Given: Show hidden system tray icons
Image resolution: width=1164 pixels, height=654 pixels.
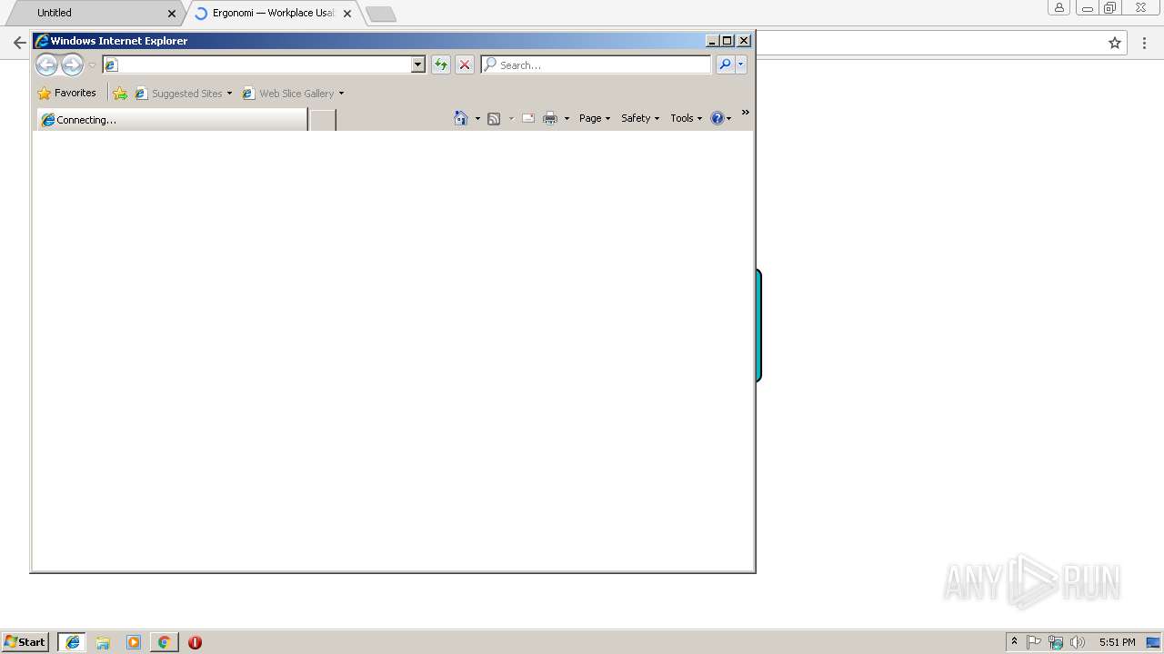Looking at the screenshot, I should coord(1014,642).
